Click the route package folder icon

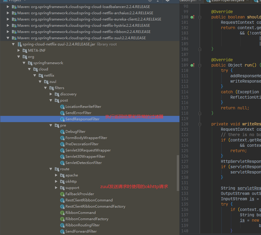coord(57,169)
